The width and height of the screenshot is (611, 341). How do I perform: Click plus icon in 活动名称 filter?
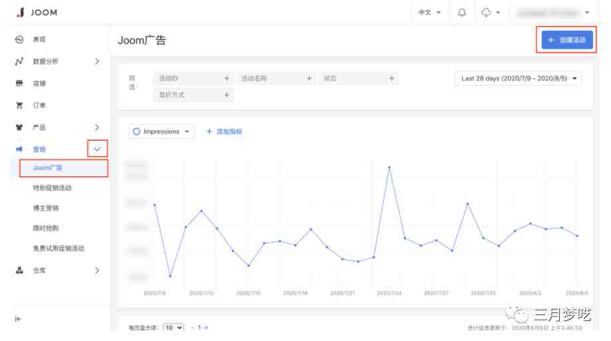pyautogui.click(x=309, y=78)
